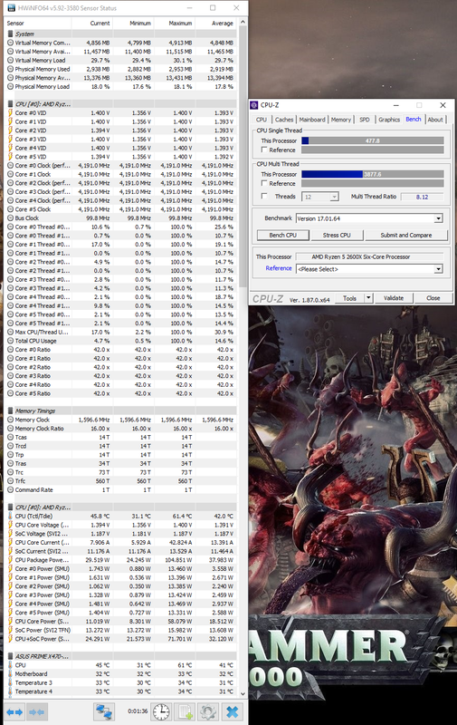Viewport: 457px width, 725px height.
Task: Open the Graphics tab in CPU-Z
Action: (389, 120)
